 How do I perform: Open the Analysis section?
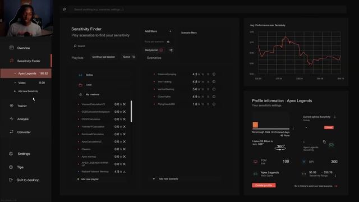[x=22, y=119]
